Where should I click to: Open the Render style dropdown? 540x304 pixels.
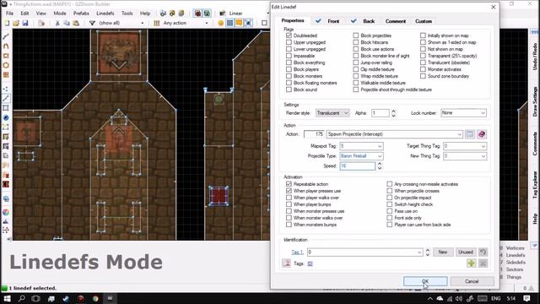(332, 113)
